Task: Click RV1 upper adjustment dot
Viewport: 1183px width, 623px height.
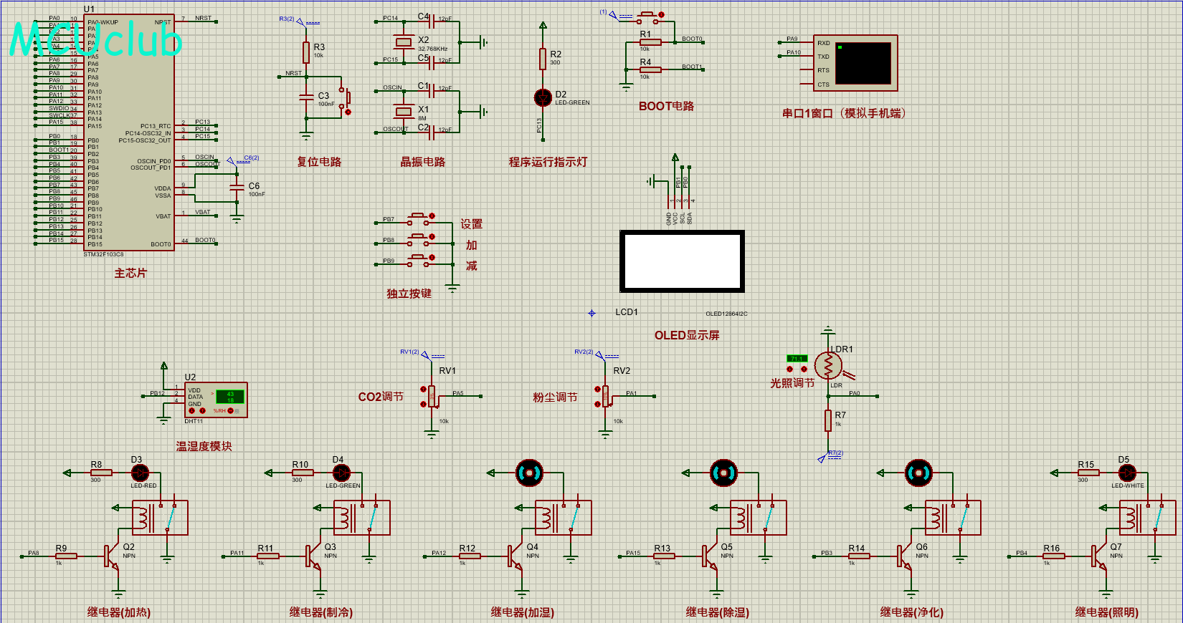Action: pyautogui.click(x=423, y=389)
